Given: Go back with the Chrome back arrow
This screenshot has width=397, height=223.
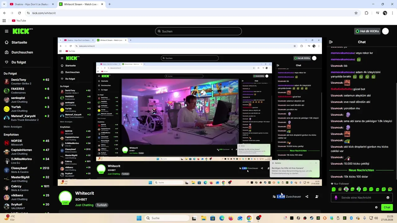Looking at the screenshot, I should [x=4, y=13].
